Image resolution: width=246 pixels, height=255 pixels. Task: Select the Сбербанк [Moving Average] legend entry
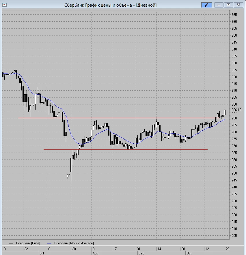click(x=70, y=243)
